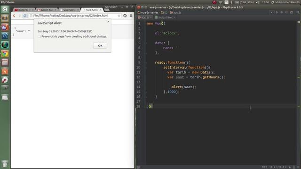The width and height of the screenshot is (301, 169).
Task: Click the 02 folder breadcrumb
Action: pyautogui.click(x=164, y=13)
